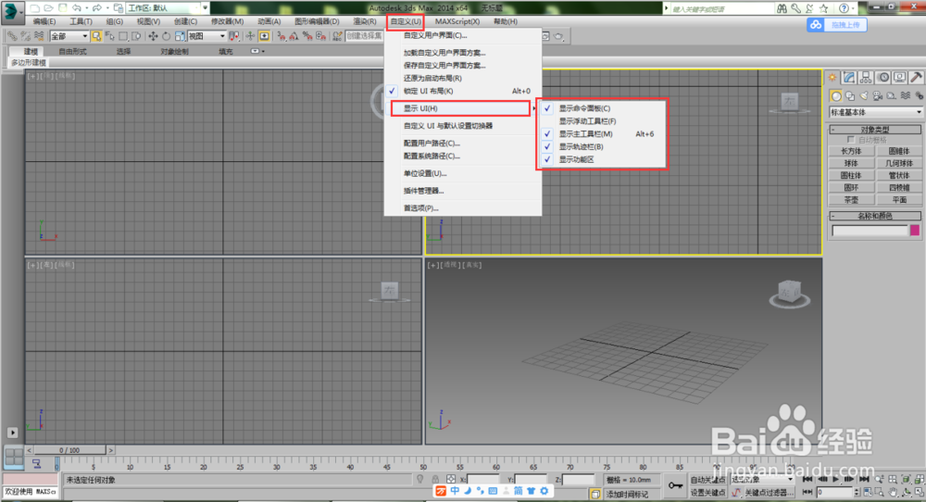Open the Motion panel tab
This screenshot has height=502, width=926.
[x=882, y=78]
